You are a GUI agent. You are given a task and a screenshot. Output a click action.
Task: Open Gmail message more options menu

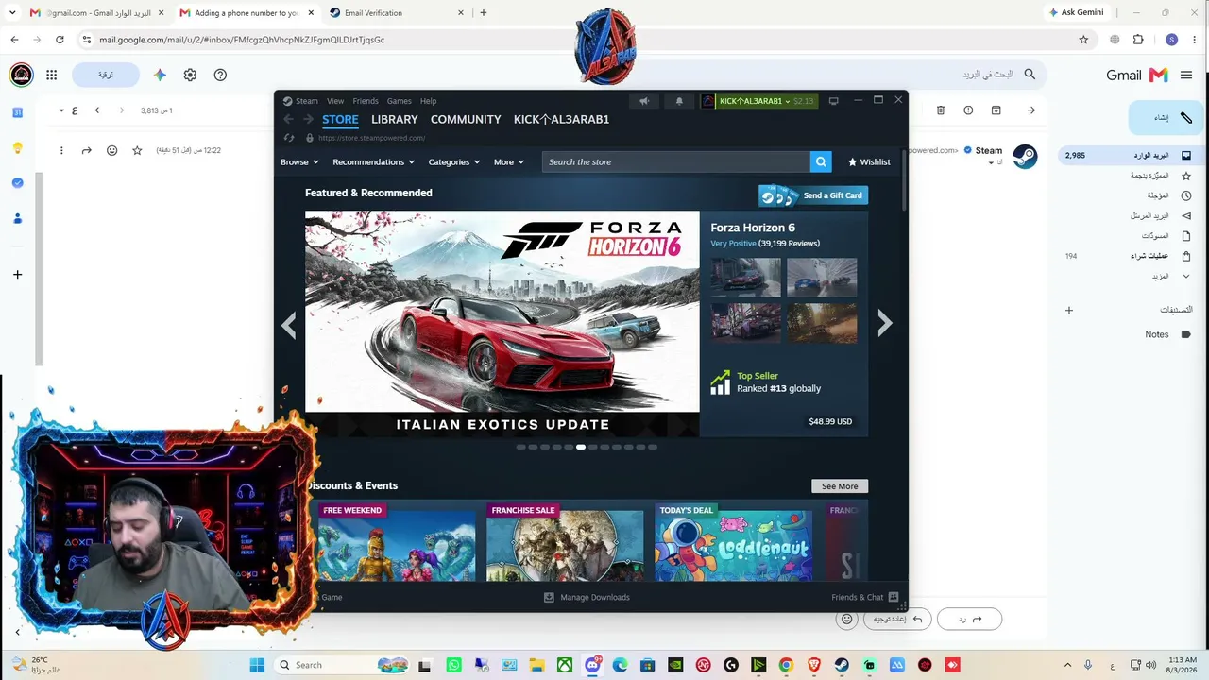click(61, 150)
